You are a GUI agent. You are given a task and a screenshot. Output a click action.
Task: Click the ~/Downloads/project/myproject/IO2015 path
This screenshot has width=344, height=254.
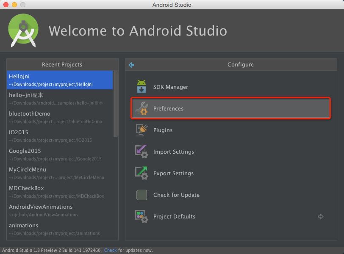pos(50,140)
